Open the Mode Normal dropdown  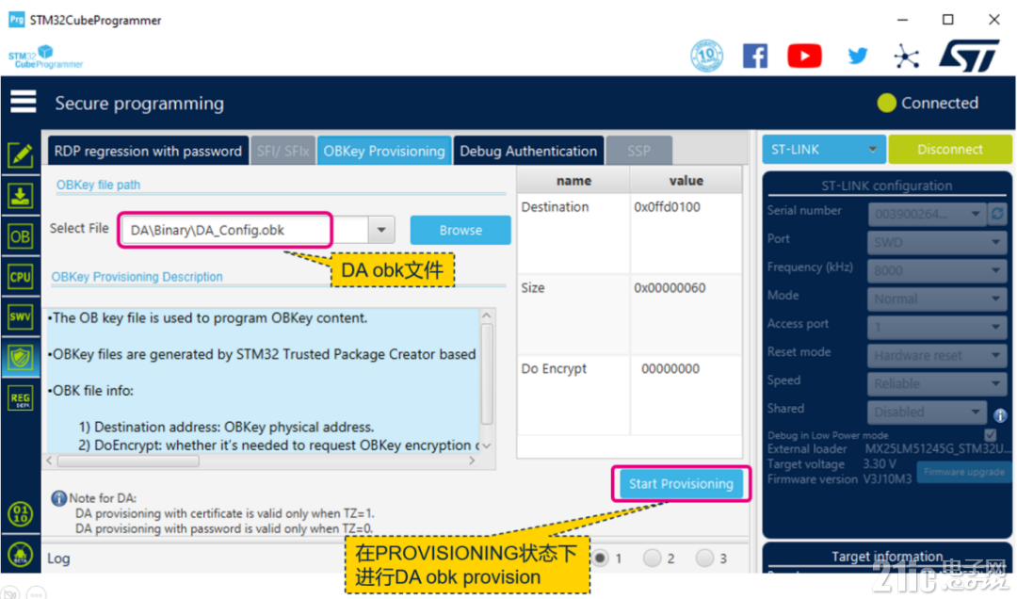[x=939, y=299]
